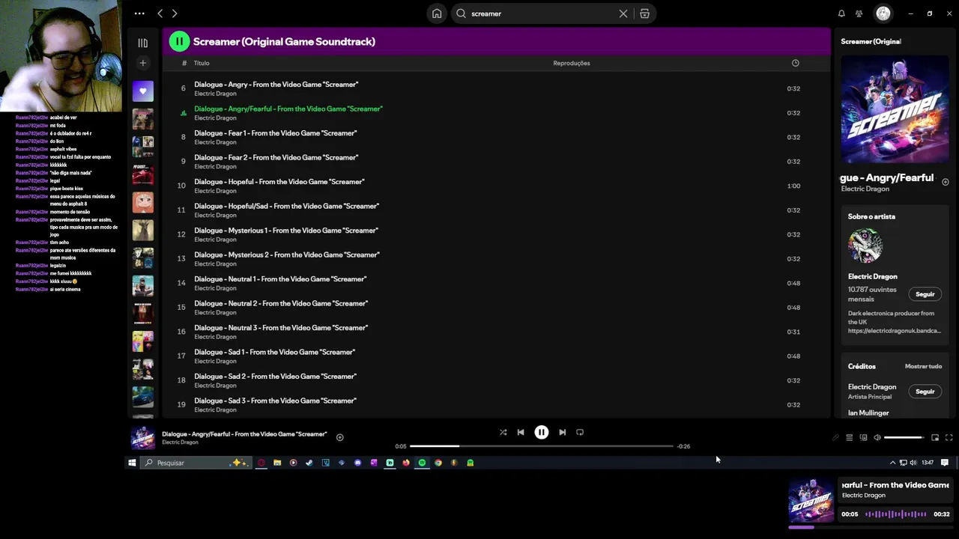Image resolution: width=959 pixels, height=539 pixels.
Task: Adjust the volume slider
Action: [x=904, y=437]
